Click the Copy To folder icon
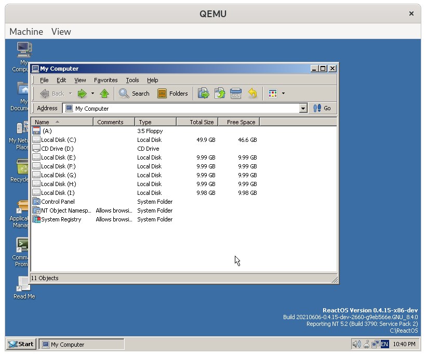The image size is (426, 356). point(220,93)
